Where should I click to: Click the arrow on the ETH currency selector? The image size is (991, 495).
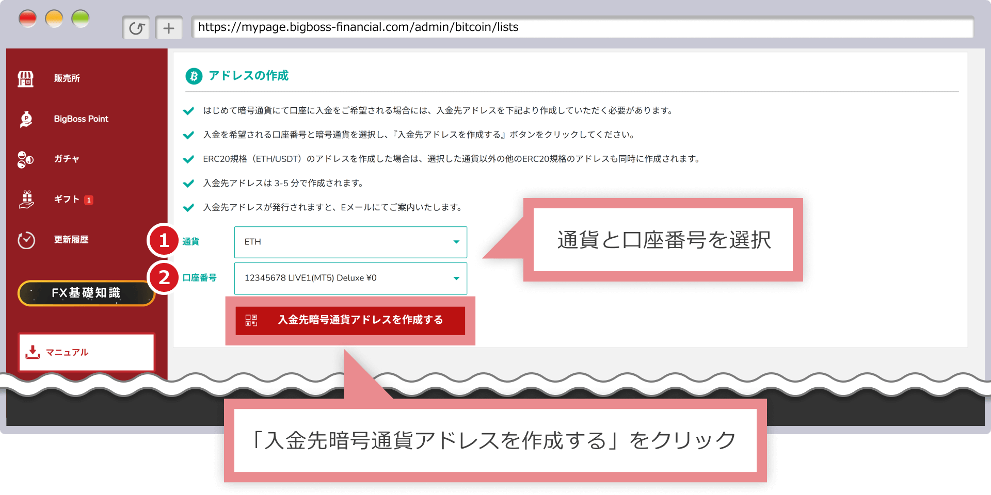[456, 242]
